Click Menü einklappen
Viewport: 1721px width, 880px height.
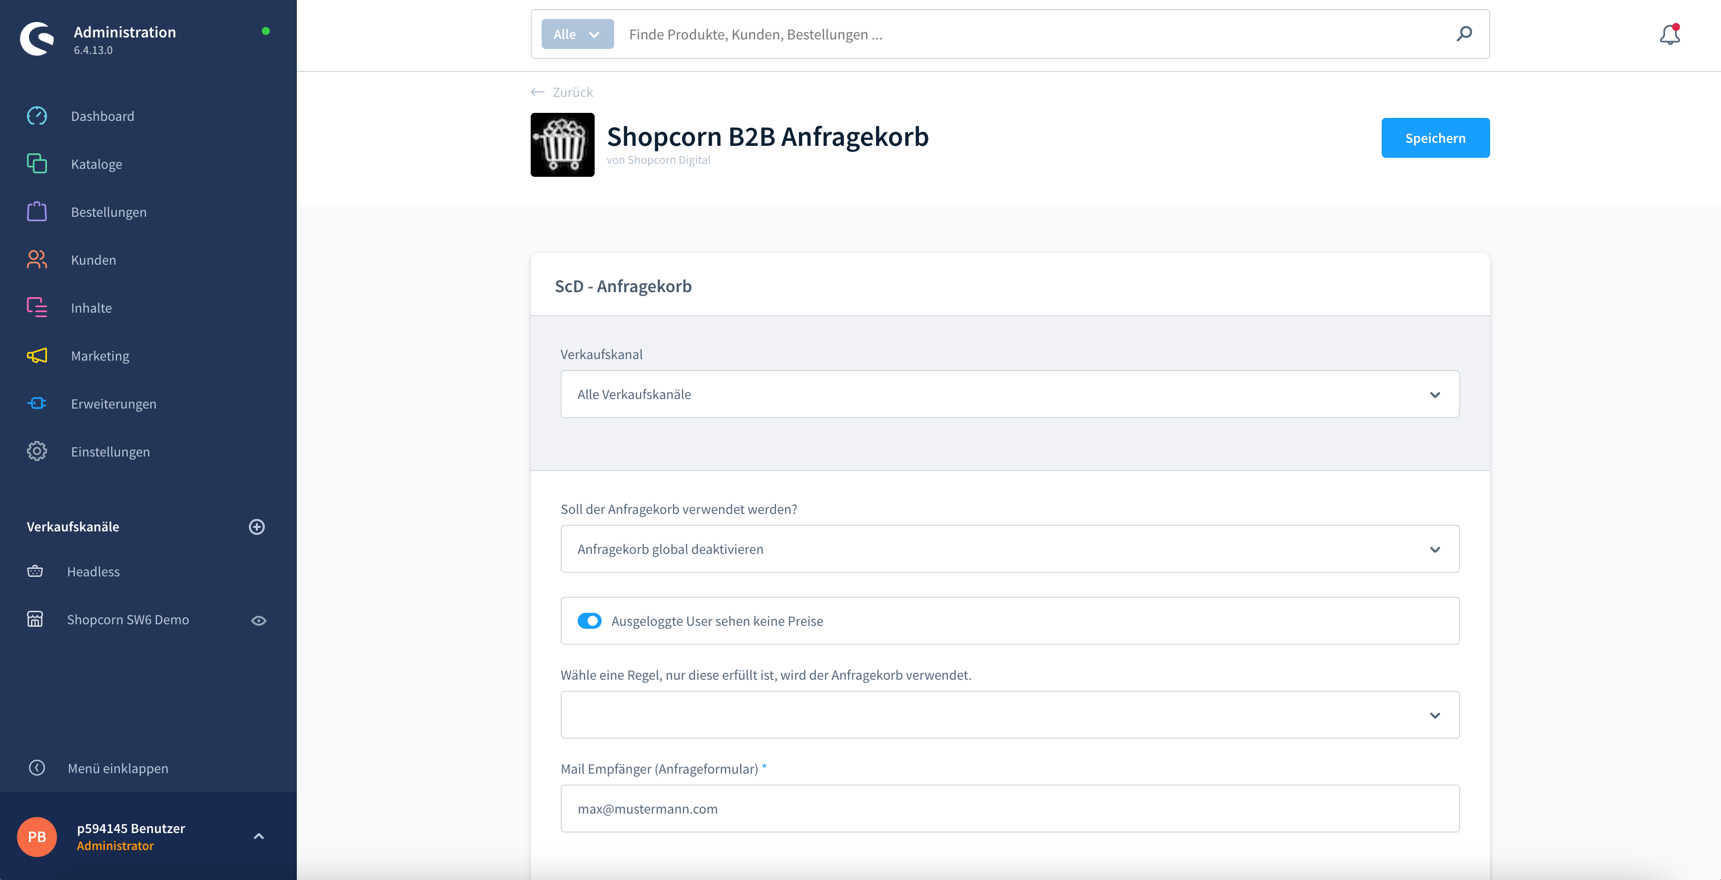coord(117,769)
